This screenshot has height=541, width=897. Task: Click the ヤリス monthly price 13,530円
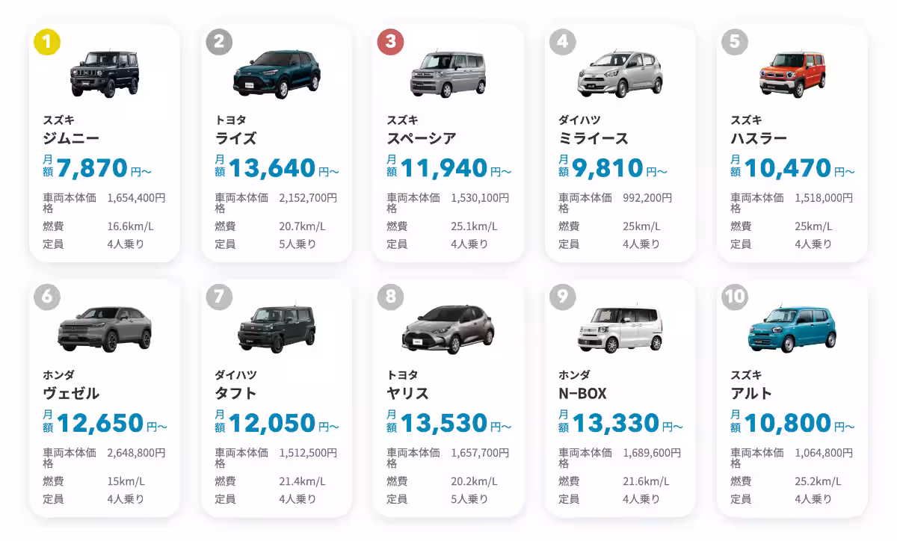click(x=449, y=423)
